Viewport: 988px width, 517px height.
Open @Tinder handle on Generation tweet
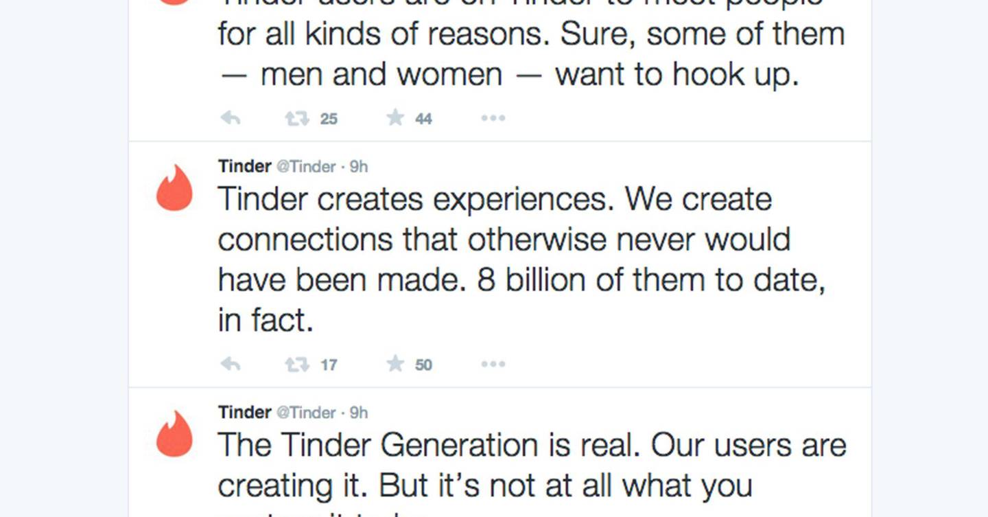point(306,413)
